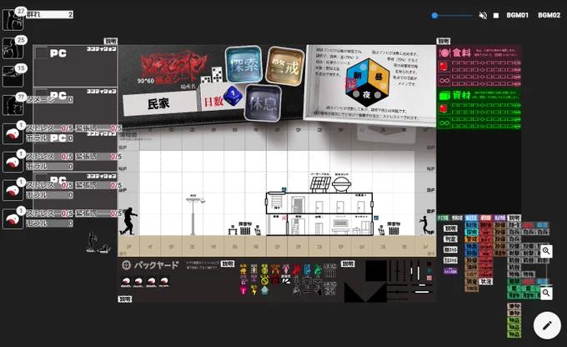This screenshot has height=347, width=567.
Task: Click the 資材 green box icon
Action: [x=444, y=96]
